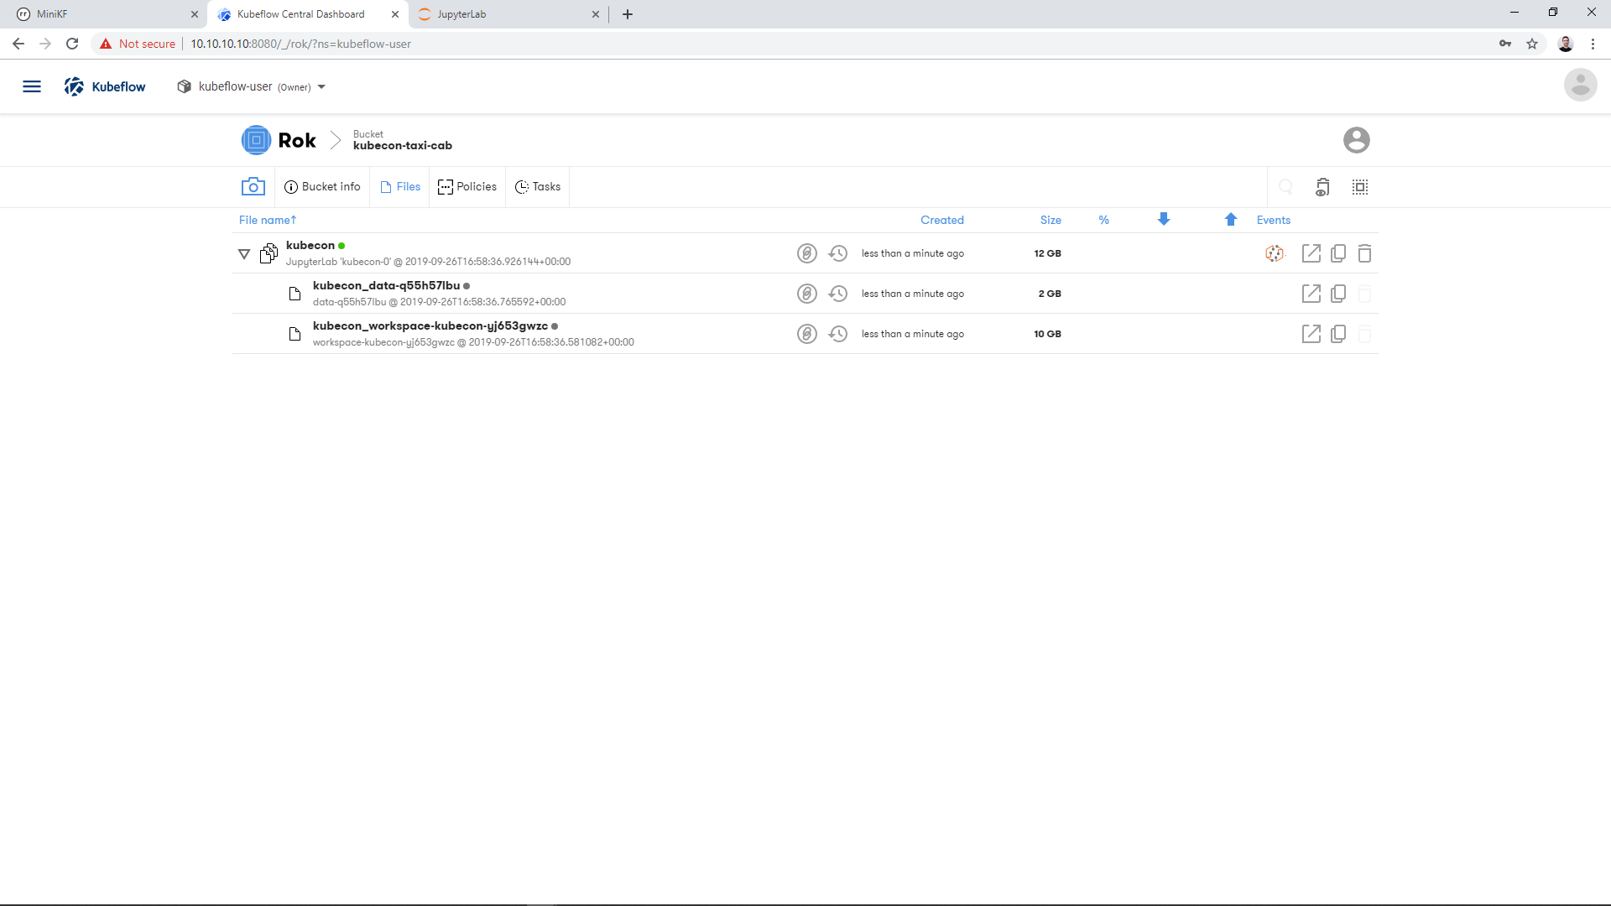
Task: Open the Rok user account icon
Action: [1356, 140]
